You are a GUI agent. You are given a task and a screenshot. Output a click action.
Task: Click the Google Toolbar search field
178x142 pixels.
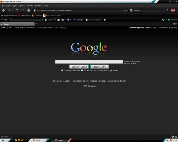[26, 20]
